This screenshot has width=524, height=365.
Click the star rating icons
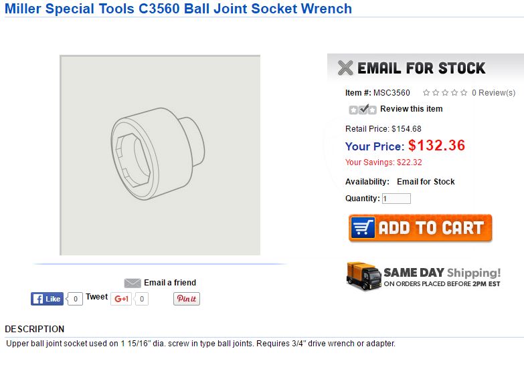coord(445,93)
